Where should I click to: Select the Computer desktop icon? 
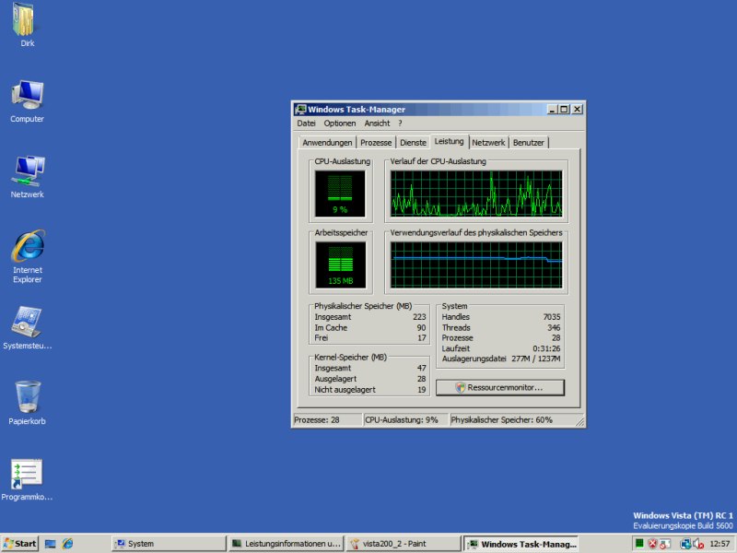[27, 97]
